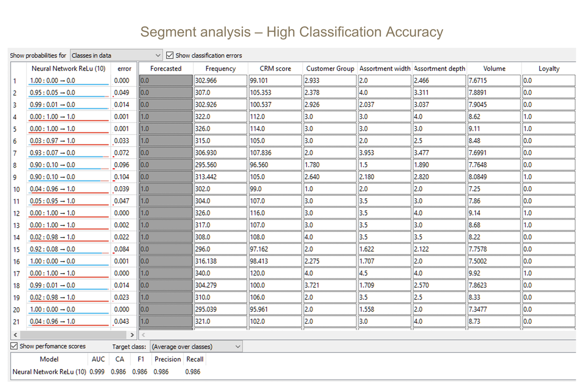Sort by the Forecasted column header
This screenshot has height=389, width=584.
tap(165, 69)
